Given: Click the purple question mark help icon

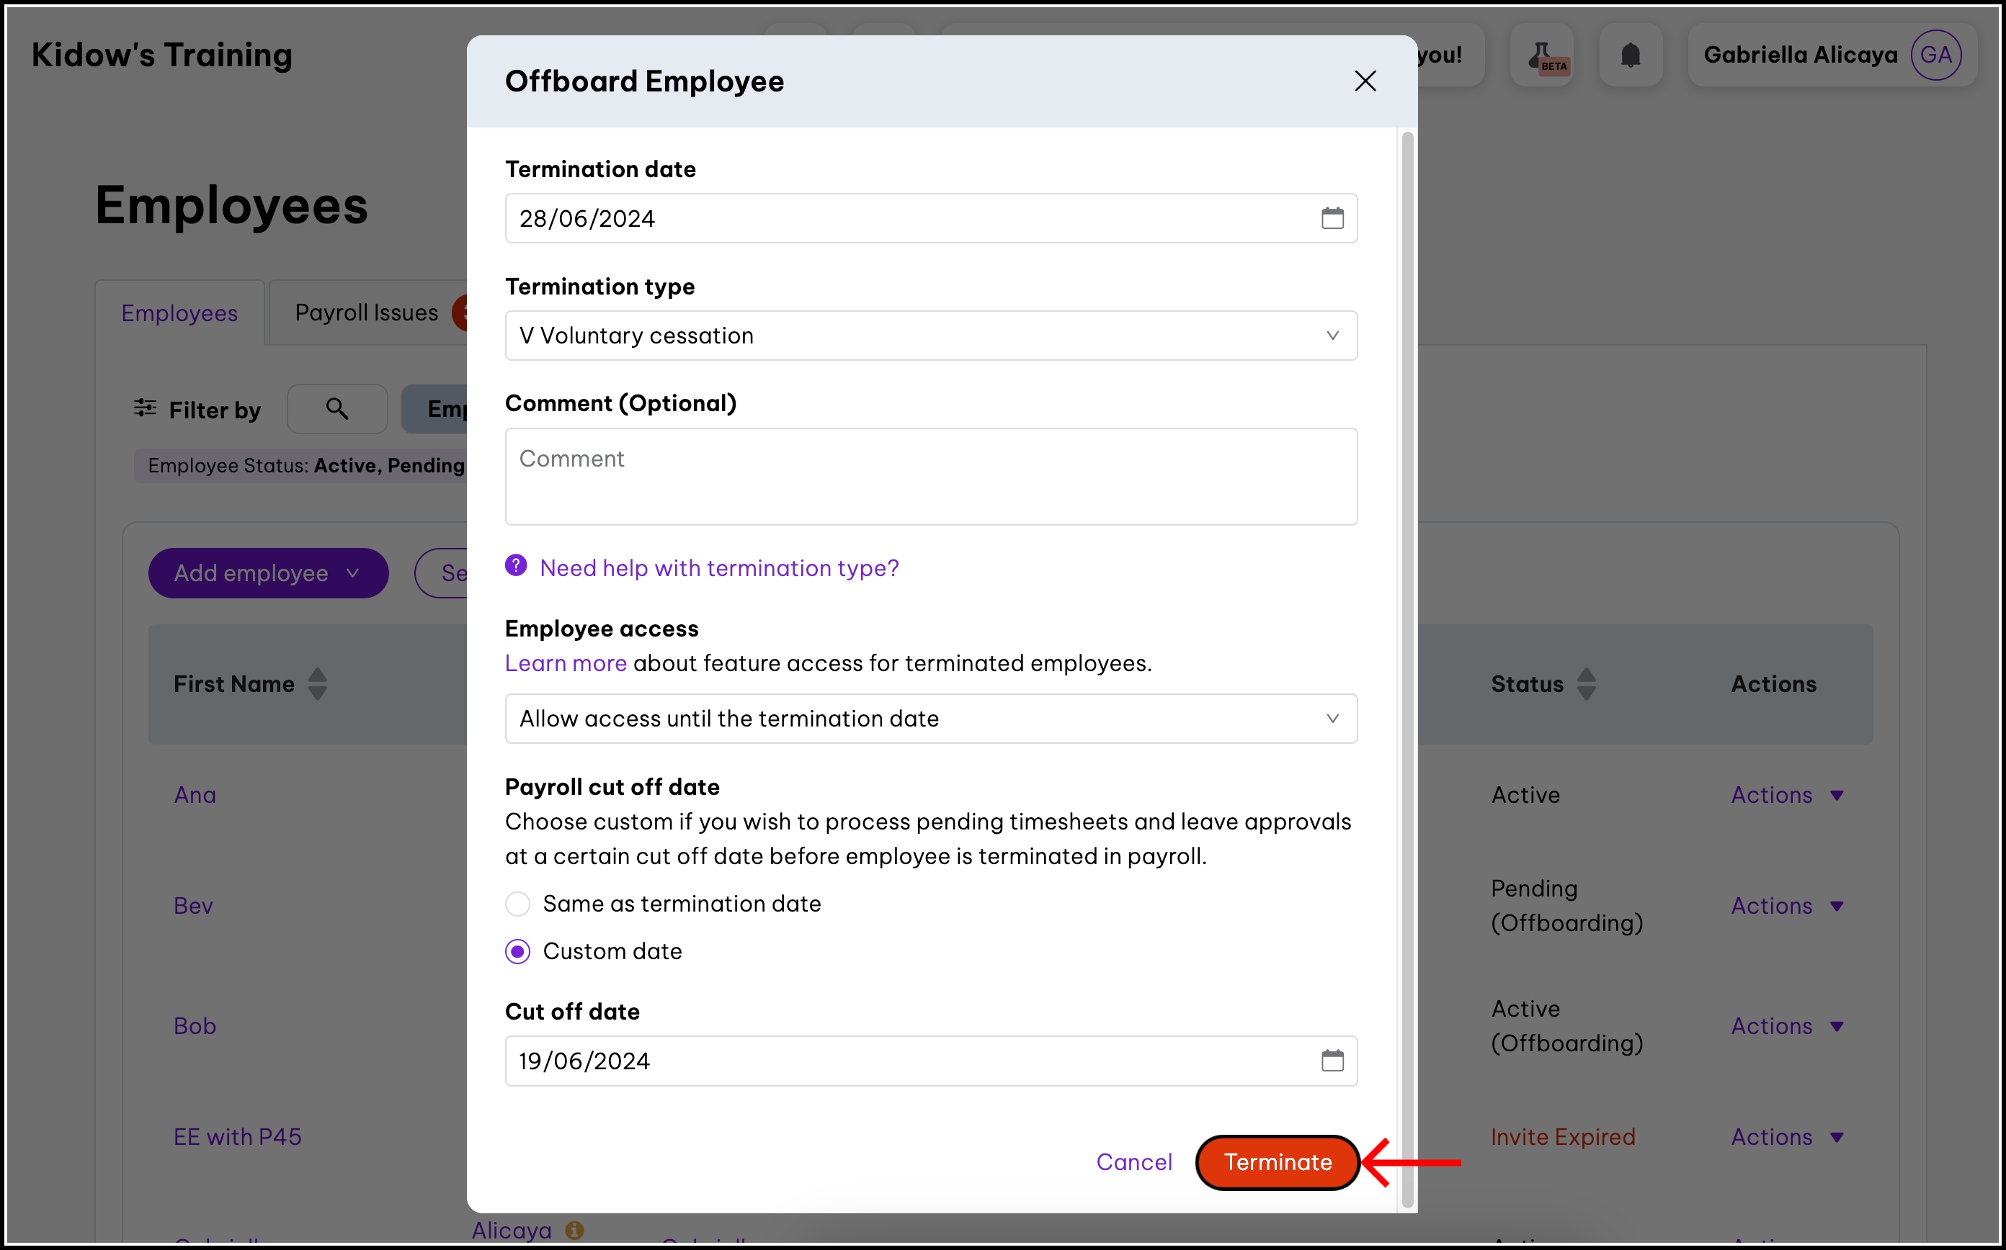Looking at the screenshot, I should click(516, 566).
